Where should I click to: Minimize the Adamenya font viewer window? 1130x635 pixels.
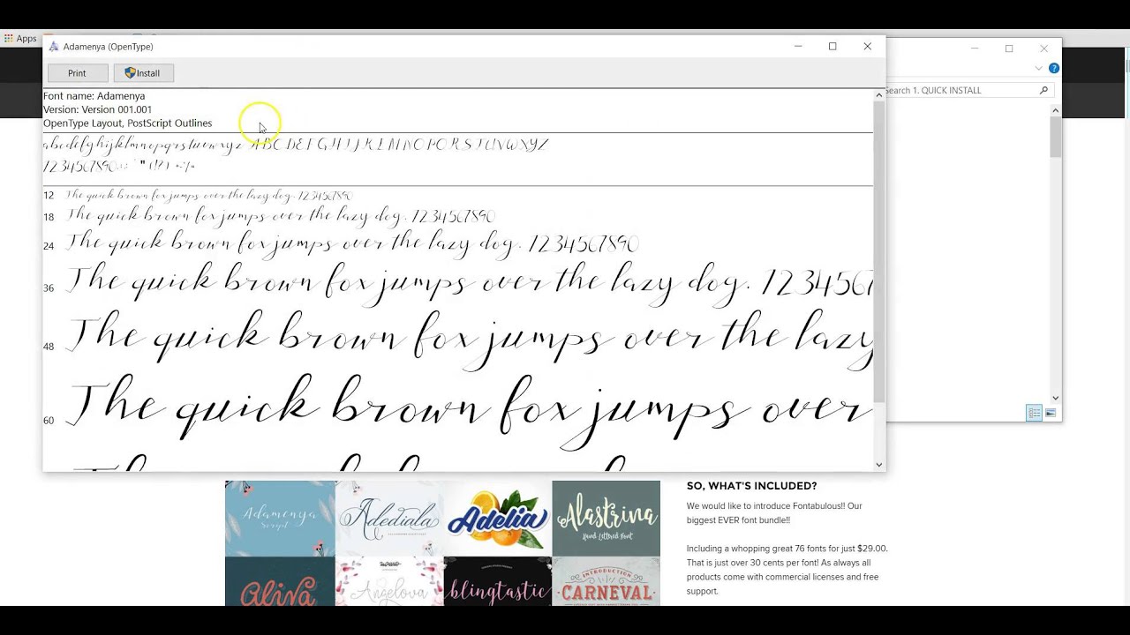pos(798,47)
